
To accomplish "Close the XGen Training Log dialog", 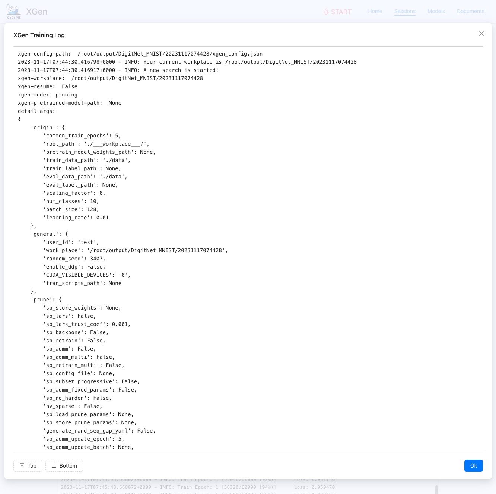I will [481, 34].
